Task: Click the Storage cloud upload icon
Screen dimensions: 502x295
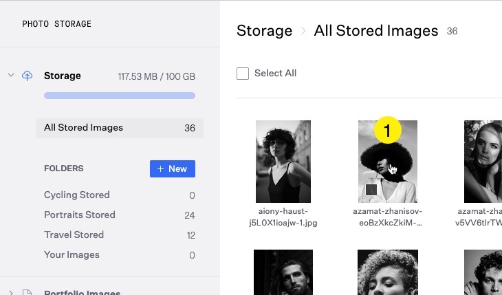Action: click(x=28, y=76)
